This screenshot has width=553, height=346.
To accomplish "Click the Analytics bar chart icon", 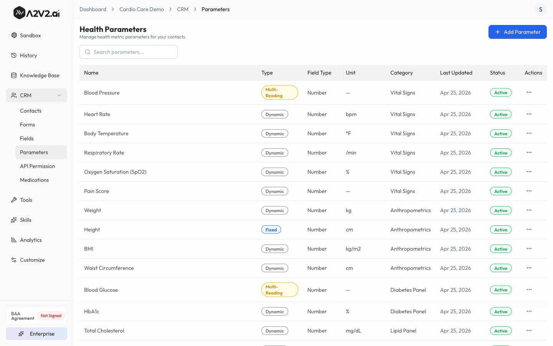I will click(x=14, y=240).
